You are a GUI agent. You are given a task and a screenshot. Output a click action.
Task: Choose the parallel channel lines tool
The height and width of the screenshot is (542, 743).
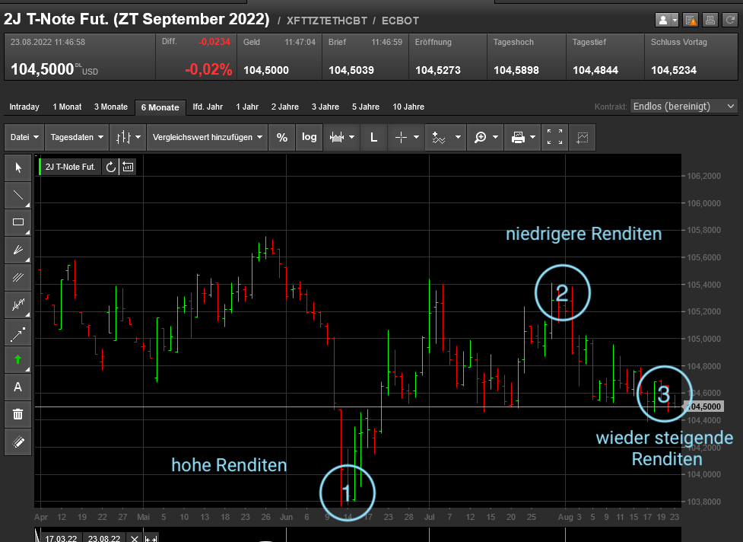18,277
